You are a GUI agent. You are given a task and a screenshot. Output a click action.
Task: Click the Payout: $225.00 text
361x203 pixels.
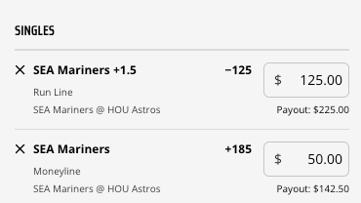point(313,110)
